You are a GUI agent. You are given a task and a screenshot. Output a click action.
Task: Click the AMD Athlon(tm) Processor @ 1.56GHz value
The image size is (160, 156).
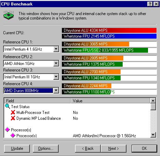104,135
